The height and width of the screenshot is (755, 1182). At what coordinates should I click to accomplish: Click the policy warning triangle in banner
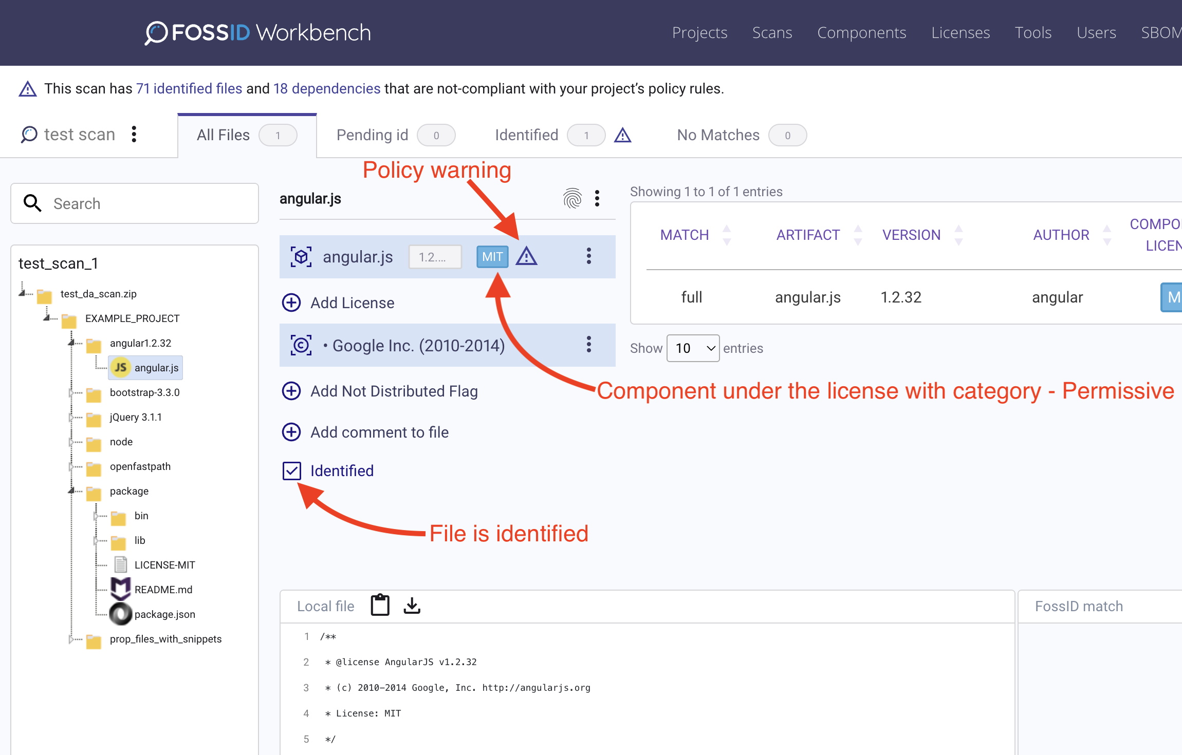pos(28,89)
